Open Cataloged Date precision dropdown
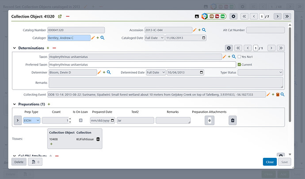305x179 pixels. [x=154, y=38]
